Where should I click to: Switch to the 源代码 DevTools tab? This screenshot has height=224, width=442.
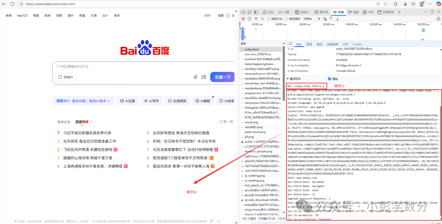(321, 12)
